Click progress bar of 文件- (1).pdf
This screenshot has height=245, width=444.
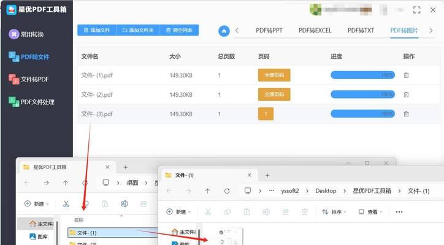tap(362, 75)
